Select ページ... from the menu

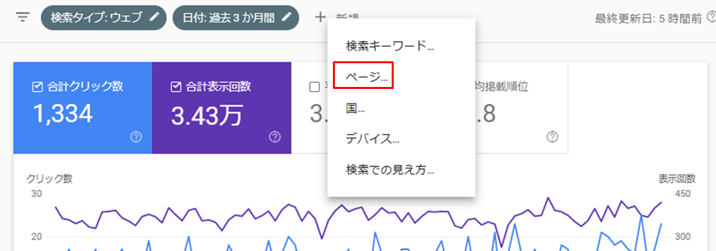click(x=367, y=78)
